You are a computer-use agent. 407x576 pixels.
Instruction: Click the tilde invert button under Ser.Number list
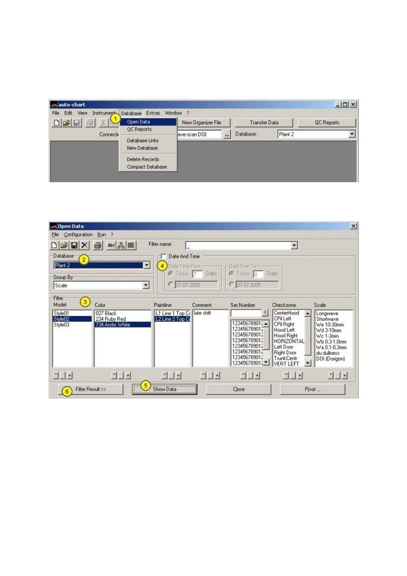[x=243, y=375]
